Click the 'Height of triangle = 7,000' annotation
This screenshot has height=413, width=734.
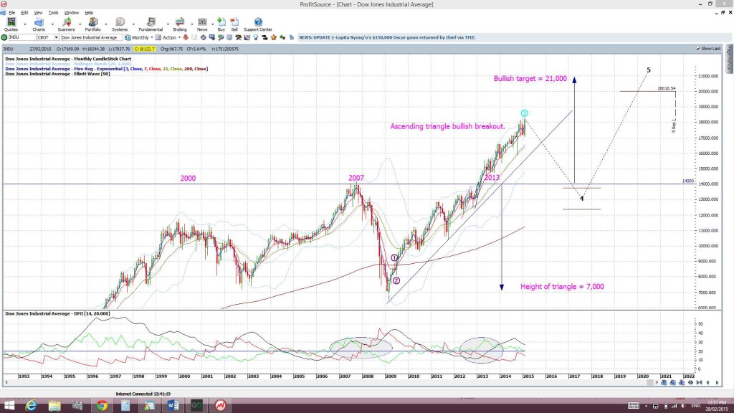tap(562, 287)
